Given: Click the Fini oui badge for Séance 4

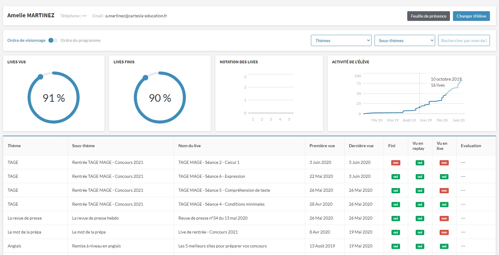Looking at the screenshot, I should pyautogui.click(x=396, y=204).
